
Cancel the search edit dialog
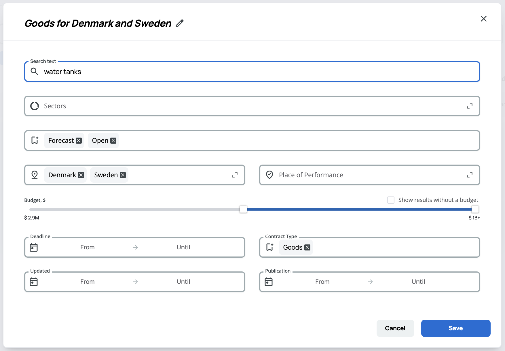[x=395, y=328]
